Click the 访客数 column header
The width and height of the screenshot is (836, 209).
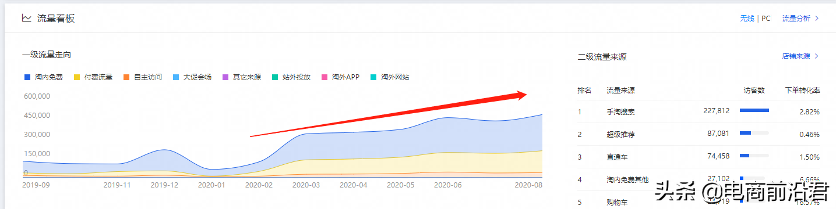(754, 91)
